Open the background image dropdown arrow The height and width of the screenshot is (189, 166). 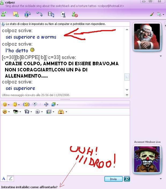click(57, 105)
